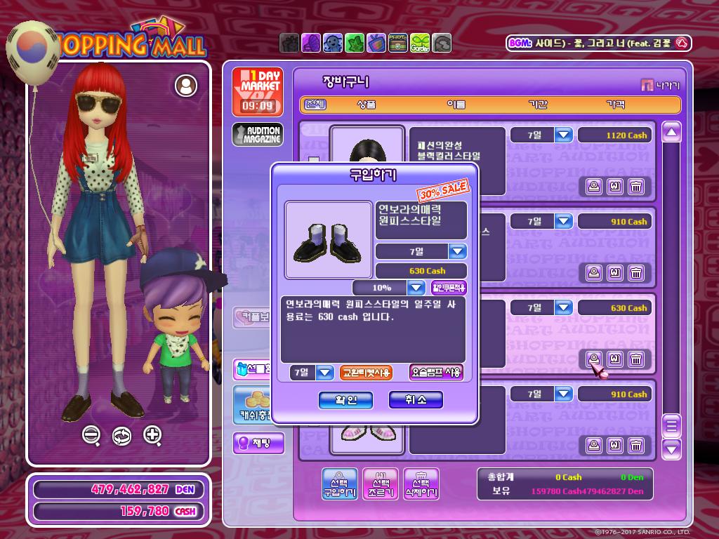Open the 1 Day Market banner
Screen dimensions: 719x539
coord(258,92)
